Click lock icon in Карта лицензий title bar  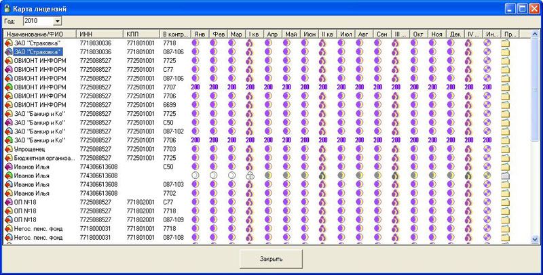[x=7, y=8]
